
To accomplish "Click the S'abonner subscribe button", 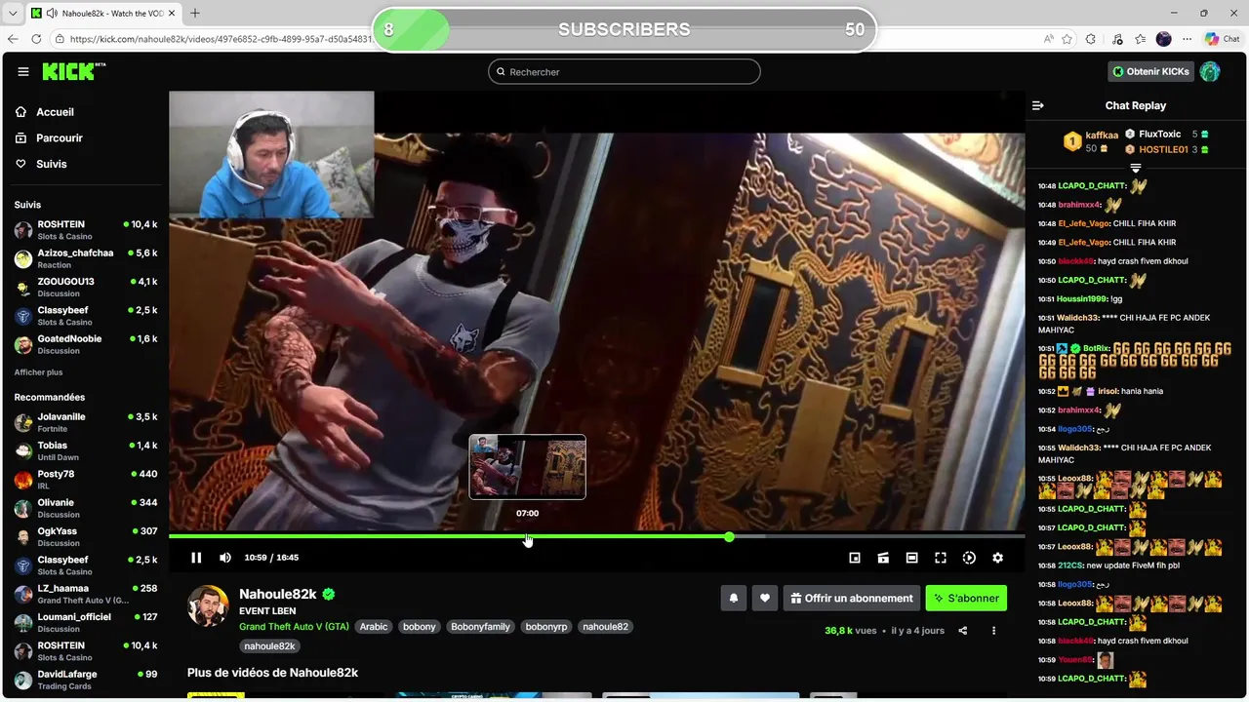I will pos(966,599).
